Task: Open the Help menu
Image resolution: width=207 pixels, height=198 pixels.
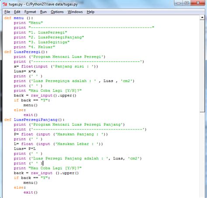Action: coord(90,12)
